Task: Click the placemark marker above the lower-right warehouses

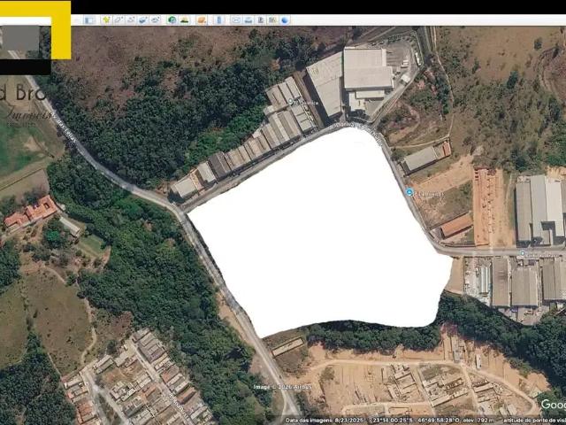Action: coord(523,253)
